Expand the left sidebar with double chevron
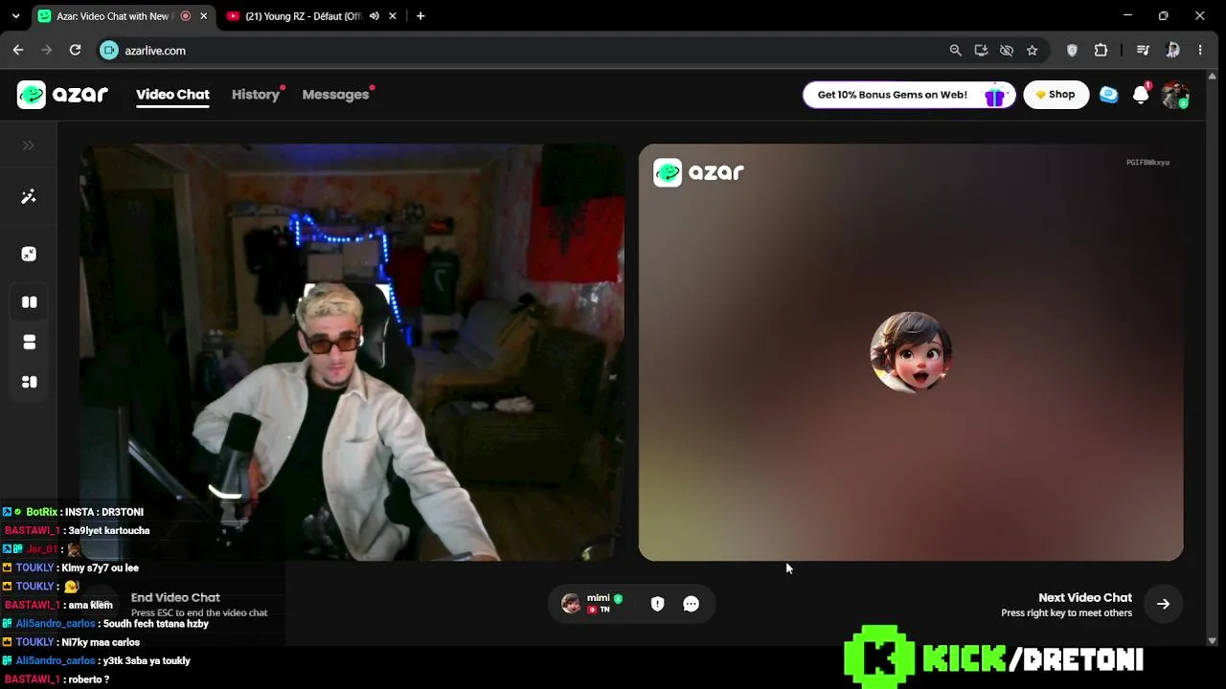 point(29,145)
